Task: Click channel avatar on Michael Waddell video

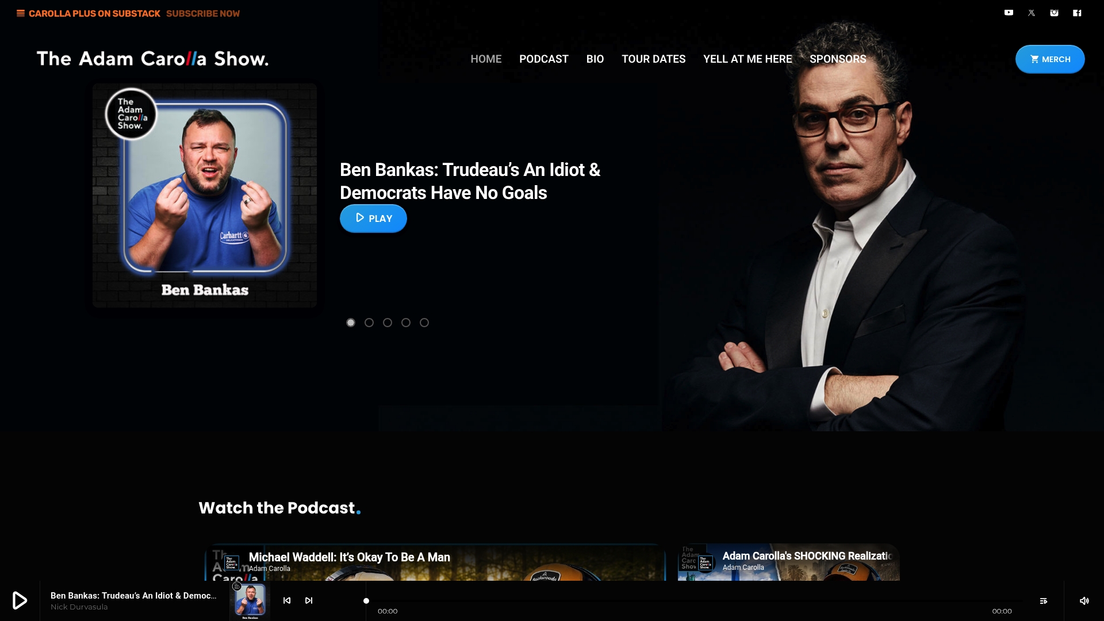Action: coord(231,562)
